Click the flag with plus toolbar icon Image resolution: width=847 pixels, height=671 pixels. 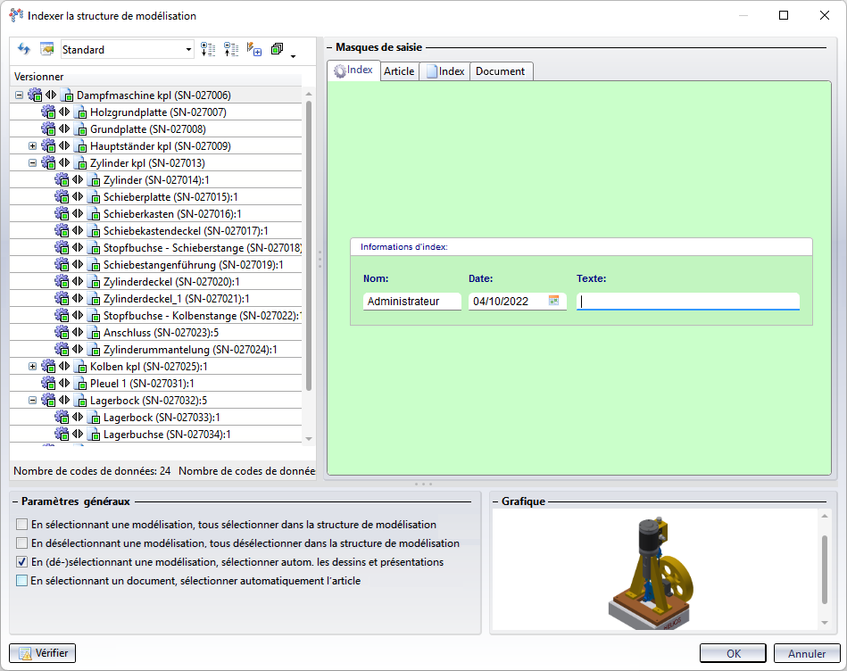coord(254,49)
